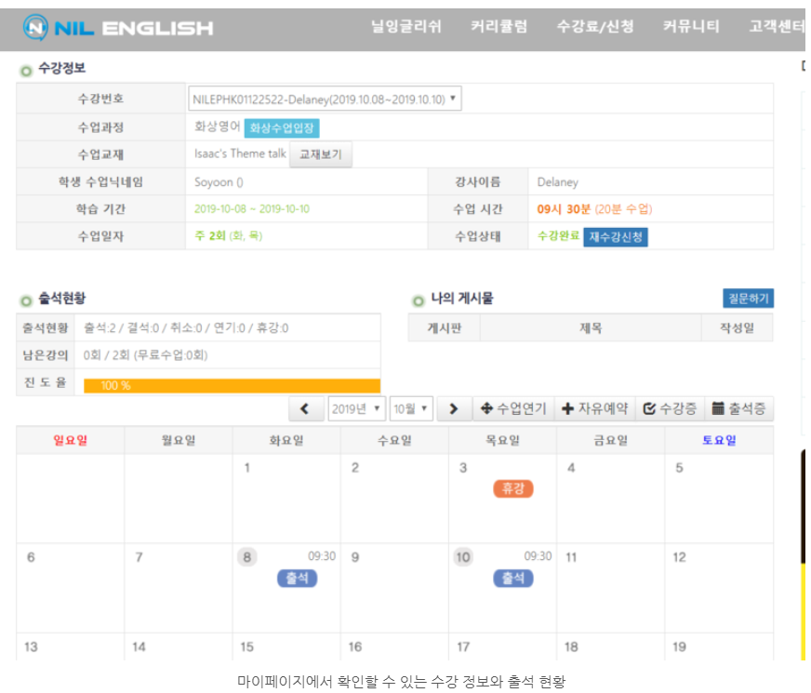The height and width of the screenshot is (693, 811).
Task: Click the NIL English logo
Action: pos(118,27)
